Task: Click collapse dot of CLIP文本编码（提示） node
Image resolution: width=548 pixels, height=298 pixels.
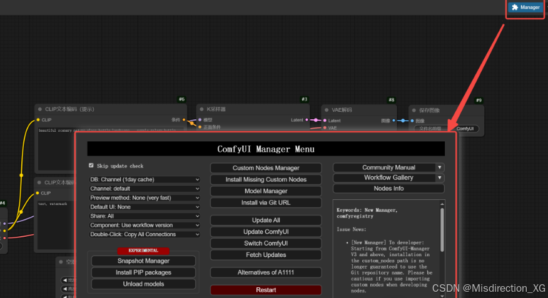Action: click(40, 109)
